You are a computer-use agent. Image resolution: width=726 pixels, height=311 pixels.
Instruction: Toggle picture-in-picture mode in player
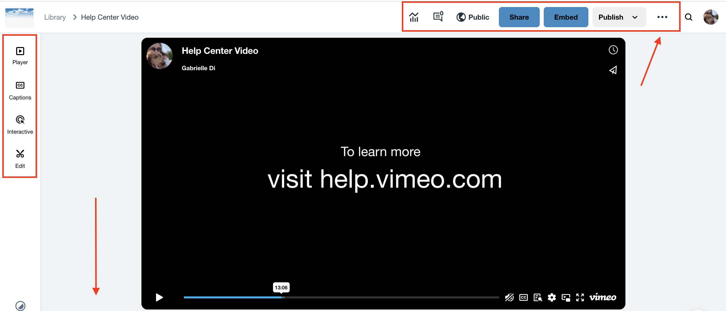pyautogui.click(x=565, y=298)
